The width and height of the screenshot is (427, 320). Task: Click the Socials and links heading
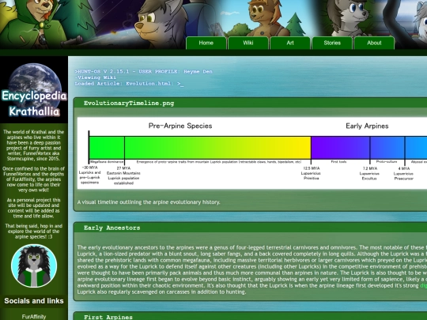tap(34, 301)
